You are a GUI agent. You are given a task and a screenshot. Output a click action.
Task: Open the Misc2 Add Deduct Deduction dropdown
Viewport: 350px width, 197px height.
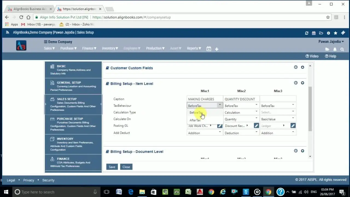point(241,133)
